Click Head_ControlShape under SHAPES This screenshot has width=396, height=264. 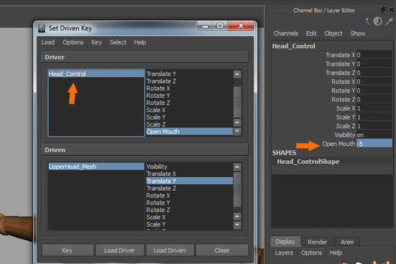308,162
